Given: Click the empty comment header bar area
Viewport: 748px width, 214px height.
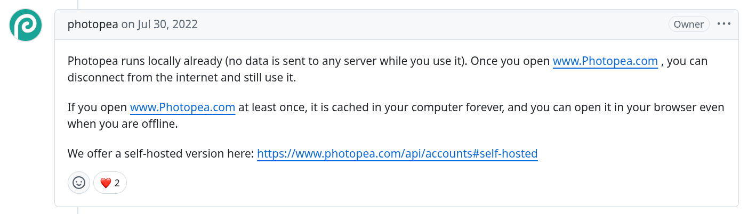Looking at the screenshot, I should pos(427,24).
